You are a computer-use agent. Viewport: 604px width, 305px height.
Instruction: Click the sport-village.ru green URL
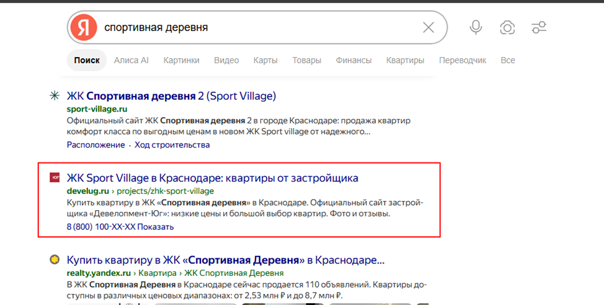[x=97, y=109]
